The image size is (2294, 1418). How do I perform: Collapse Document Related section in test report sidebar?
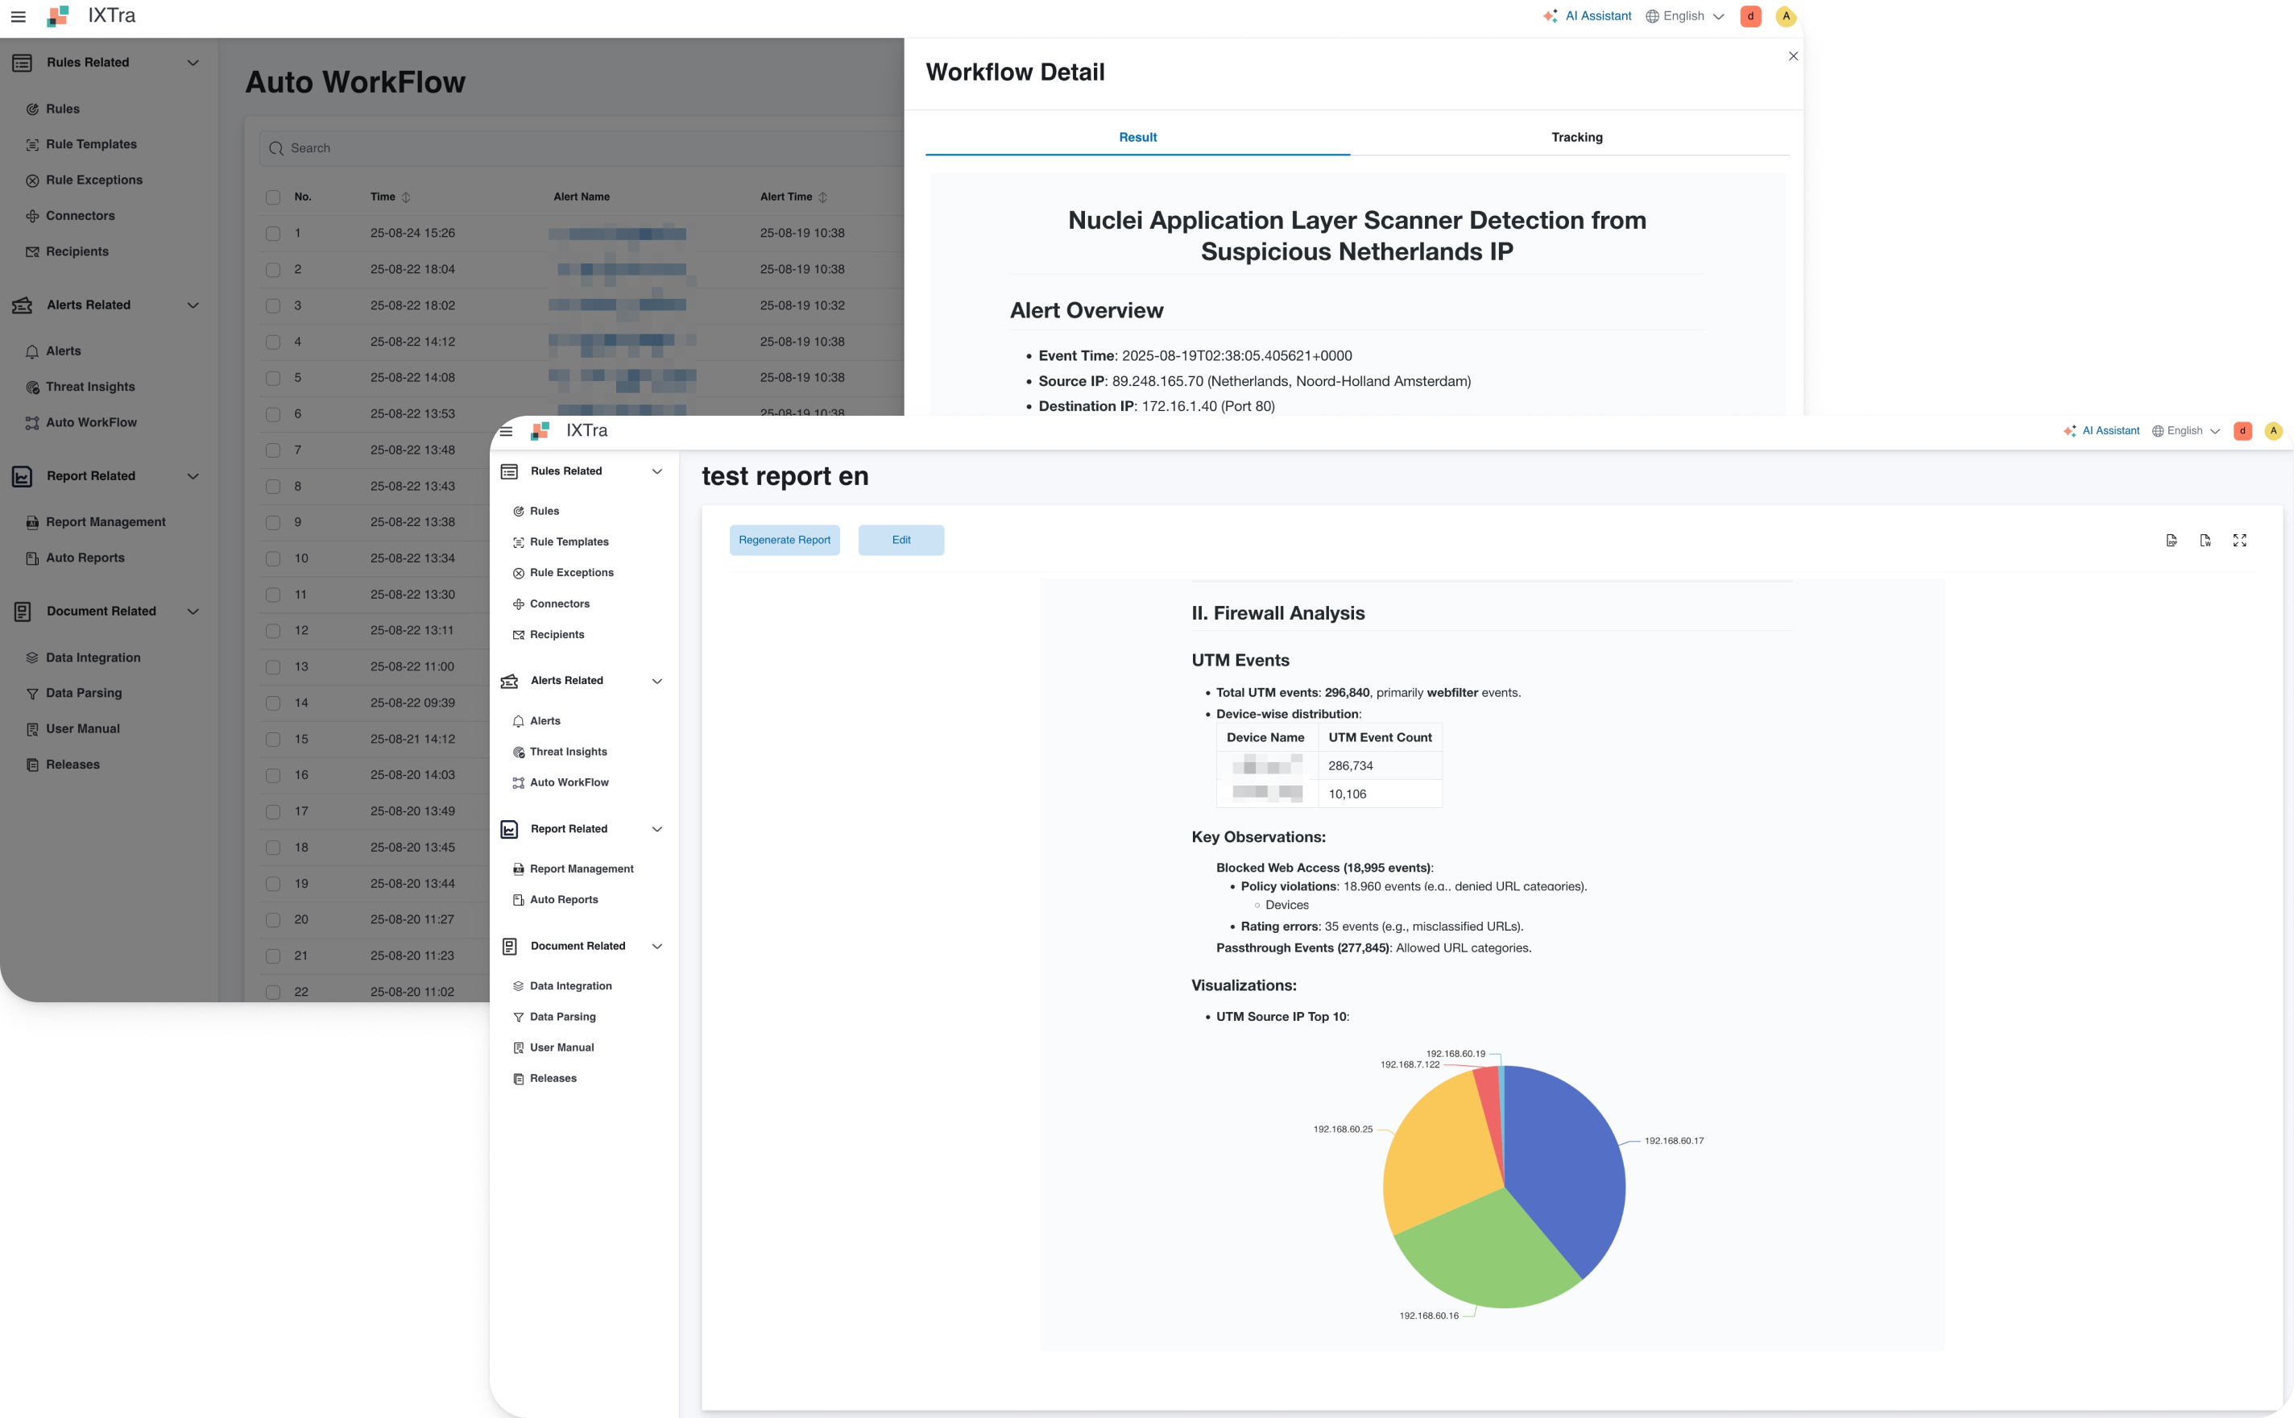pyautogui.click(x=656, y=946)
